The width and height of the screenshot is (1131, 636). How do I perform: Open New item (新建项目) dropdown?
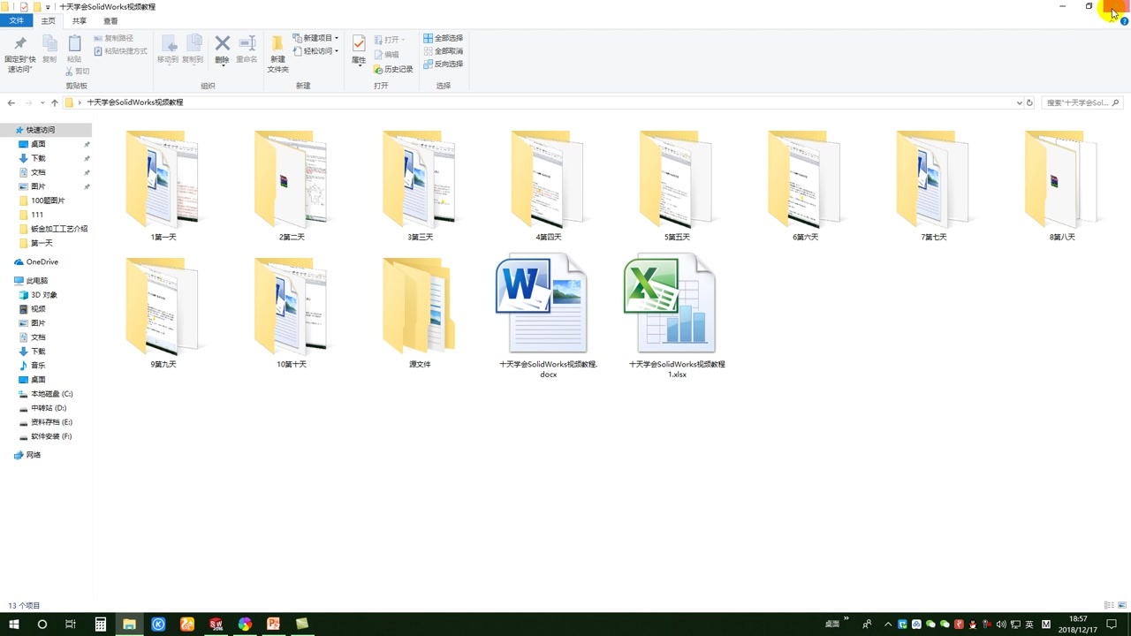315,38
